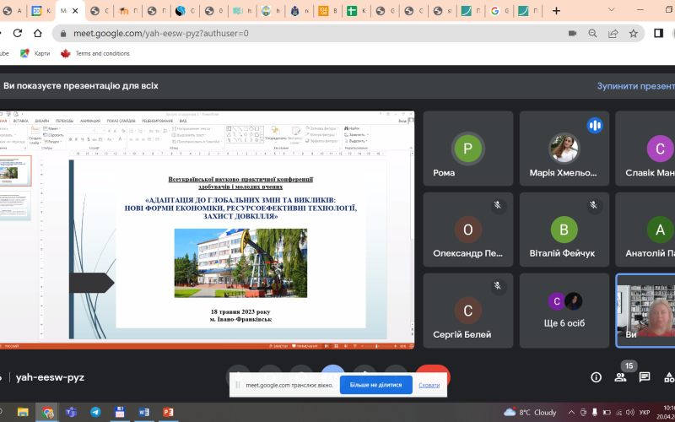Click the Сховати link
Screen dimensions: 675x422
429,385
